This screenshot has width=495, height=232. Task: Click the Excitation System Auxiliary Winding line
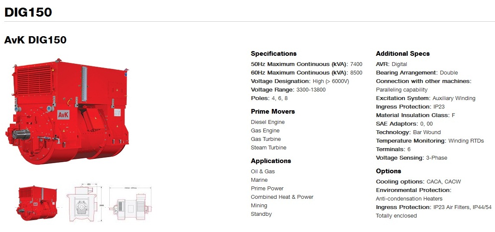[x=425, y=98]
